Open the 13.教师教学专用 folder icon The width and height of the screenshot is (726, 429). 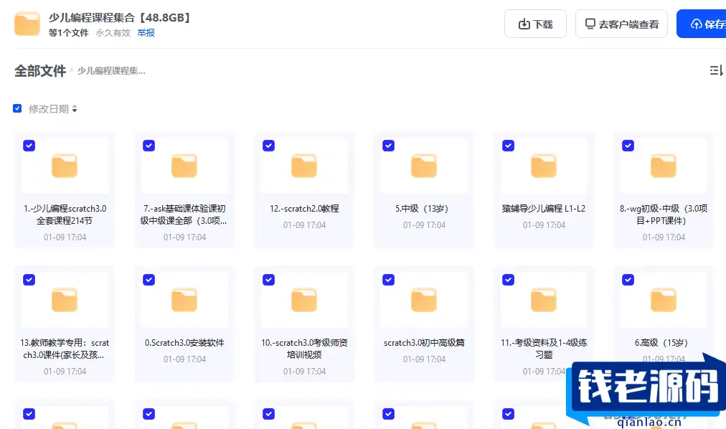point(65,301)
